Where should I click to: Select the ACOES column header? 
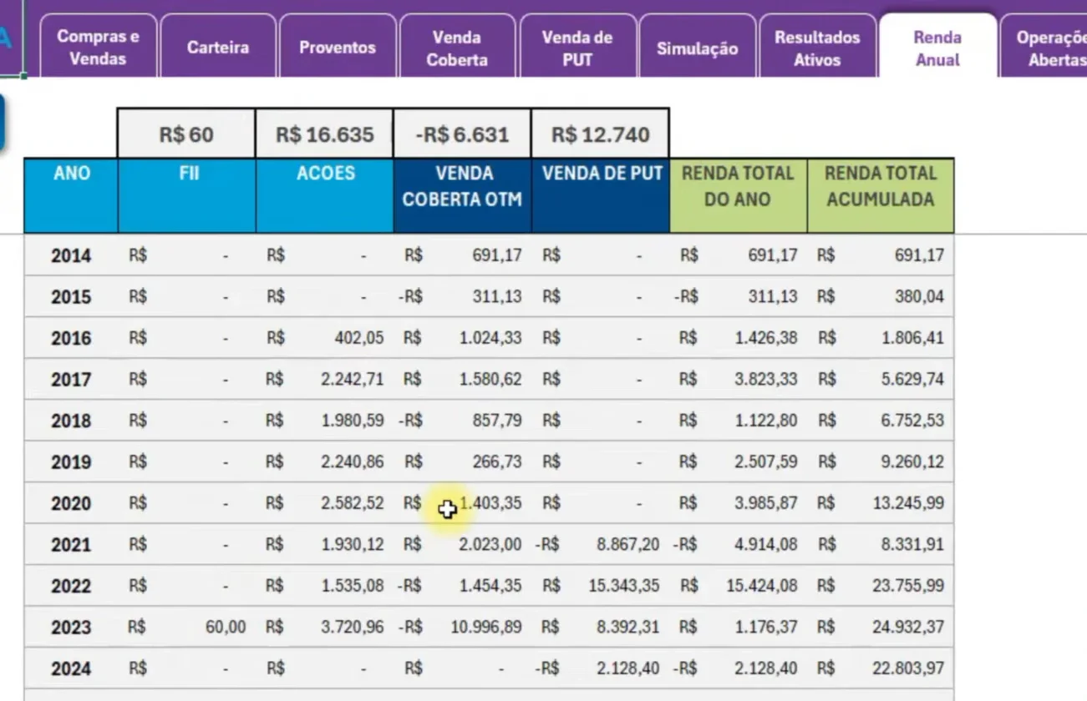click(325, 195)
